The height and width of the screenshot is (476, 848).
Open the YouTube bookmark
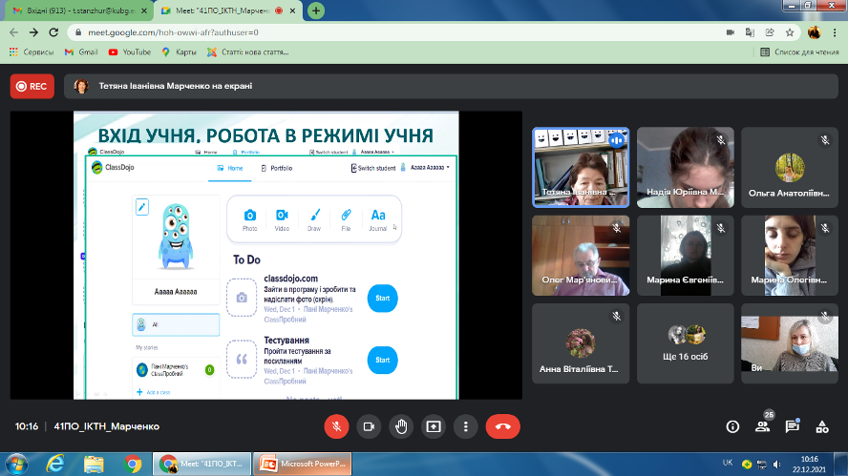click(130, 52)
